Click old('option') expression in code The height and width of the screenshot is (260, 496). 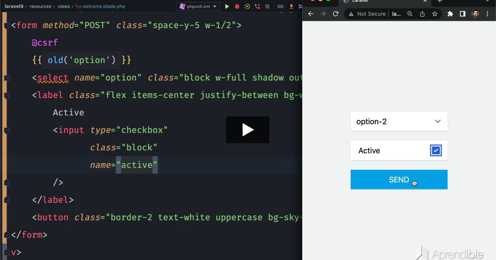pyautogui.click(x=82, y=60)
